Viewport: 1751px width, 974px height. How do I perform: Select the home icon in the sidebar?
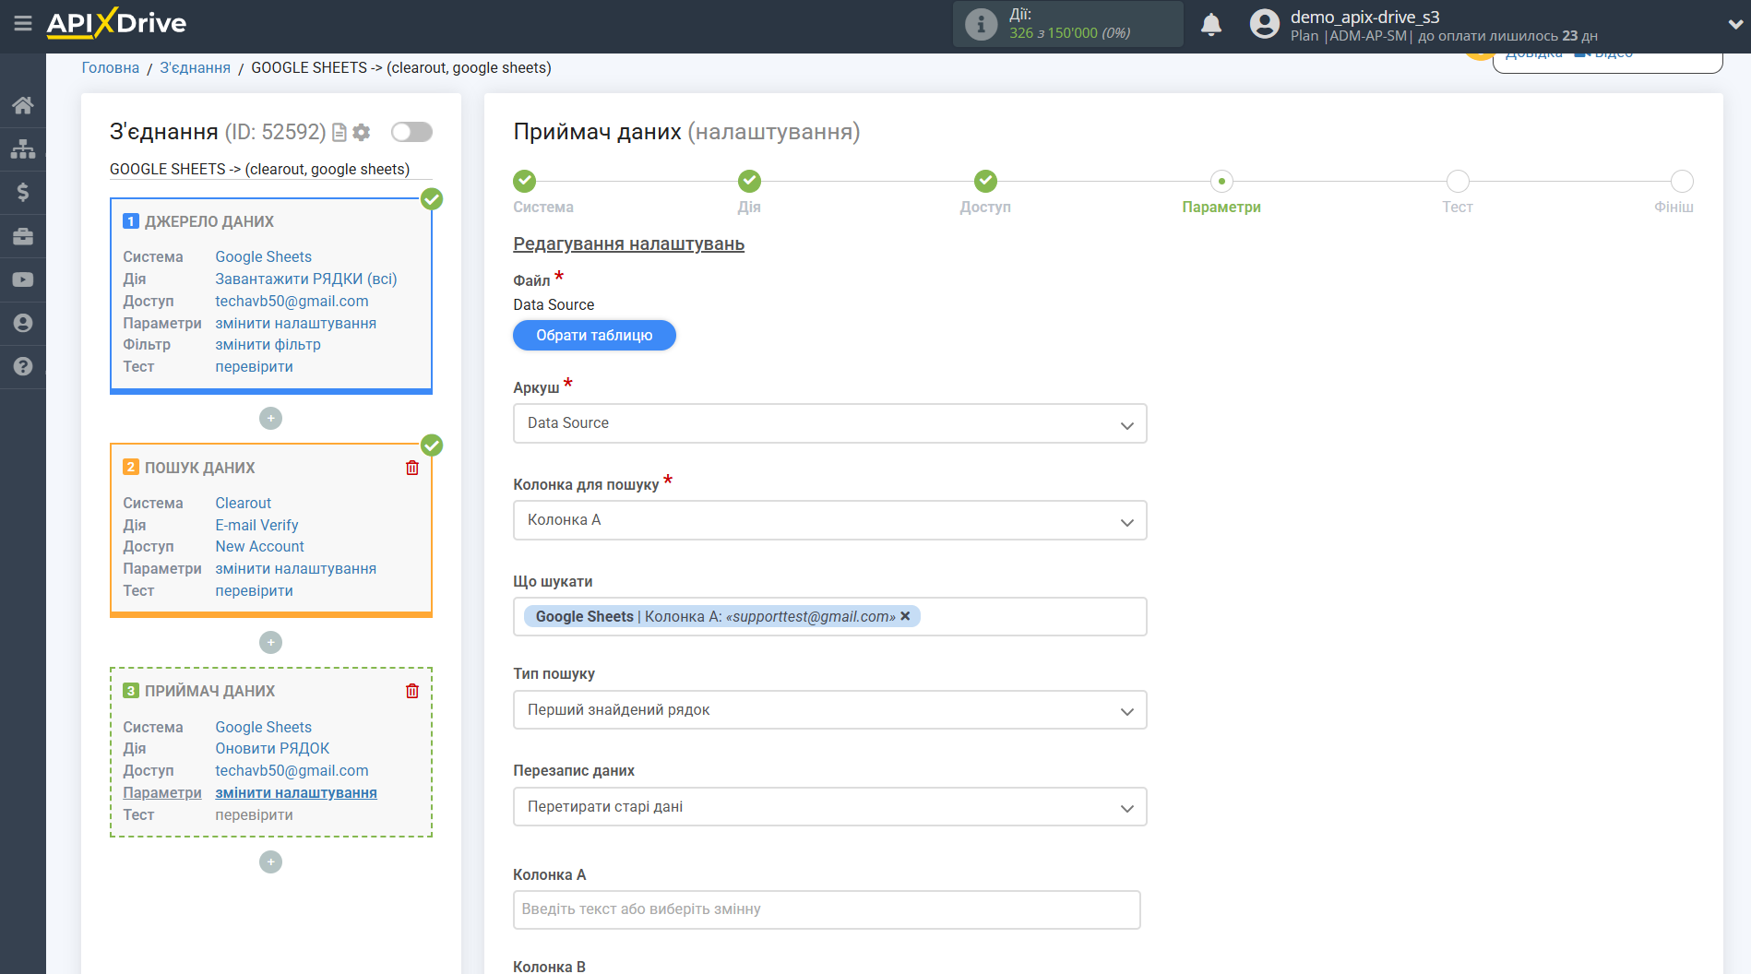(x=23, y=104)
